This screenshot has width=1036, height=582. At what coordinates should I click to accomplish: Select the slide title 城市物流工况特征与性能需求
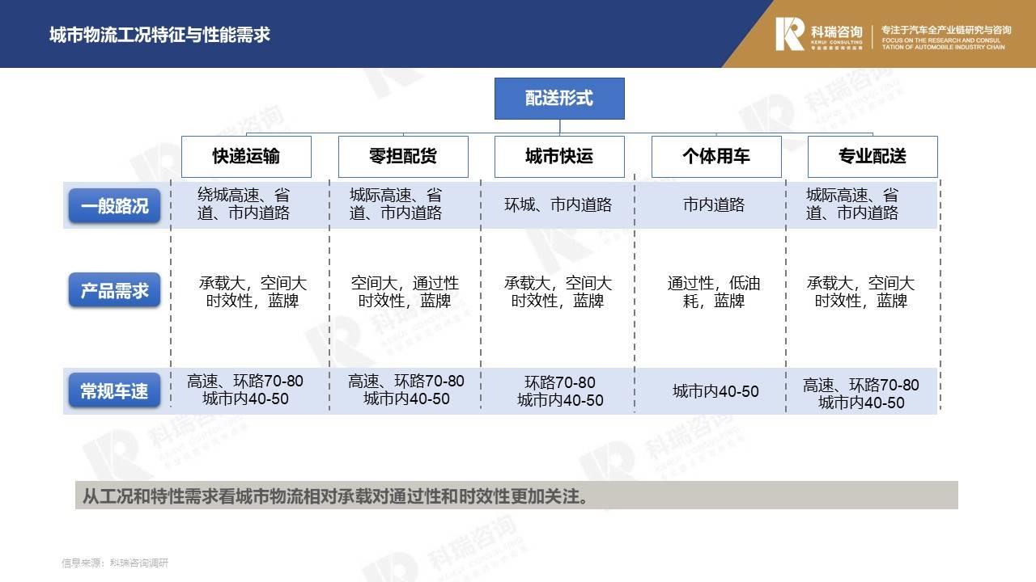159,35
